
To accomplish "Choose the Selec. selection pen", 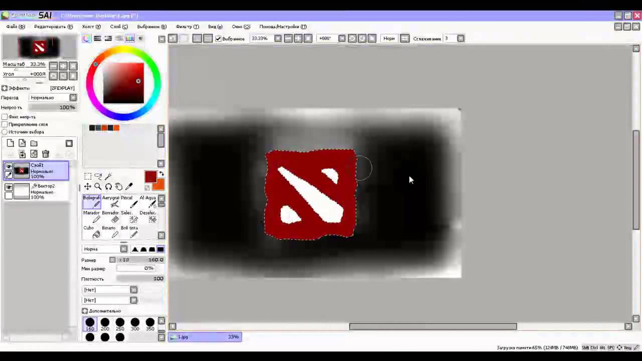I will click(x=129, y=217).
